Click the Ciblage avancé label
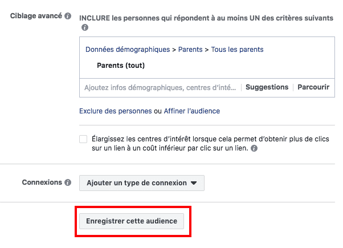Image resolution: width=343 pixels, height=248 pixels. pyautogui.click(x=36, y=16)
